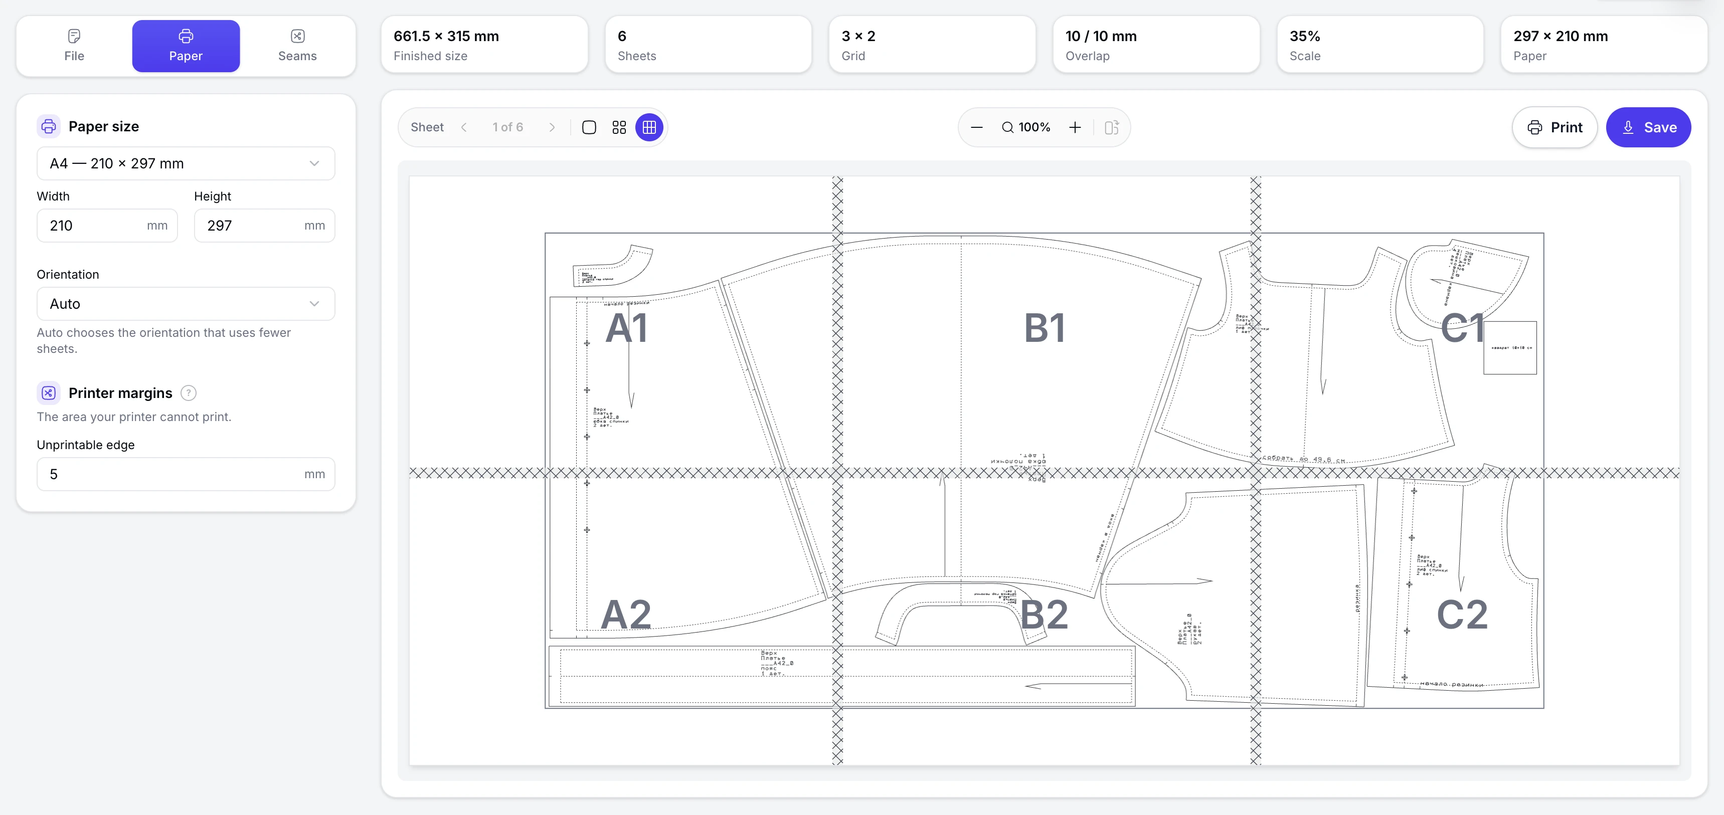Switch to four-tile grid view icon

coord(619,127)
